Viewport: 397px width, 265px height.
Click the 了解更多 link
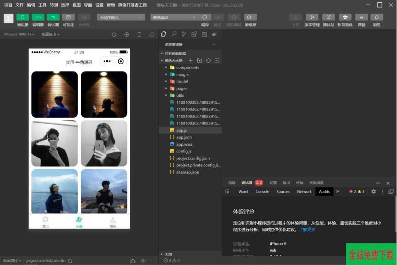307,230
